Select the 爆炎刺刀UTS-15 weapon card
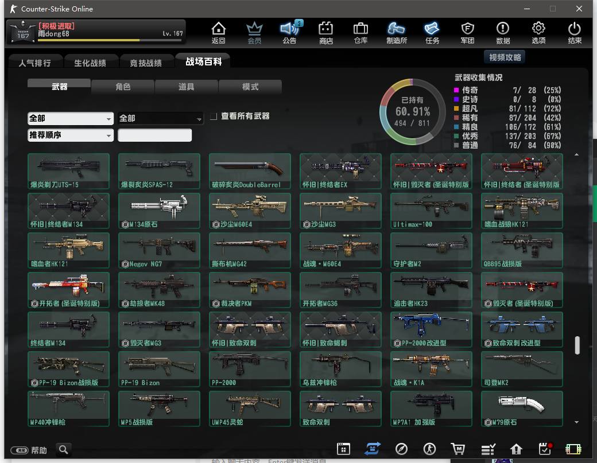This screenshot has width=597, height=463. point(68,171)
